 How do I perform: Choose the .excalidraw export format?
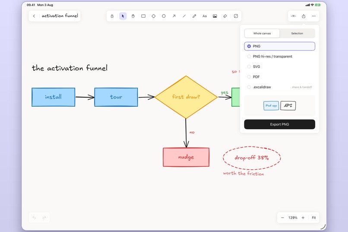click(280, 87)
